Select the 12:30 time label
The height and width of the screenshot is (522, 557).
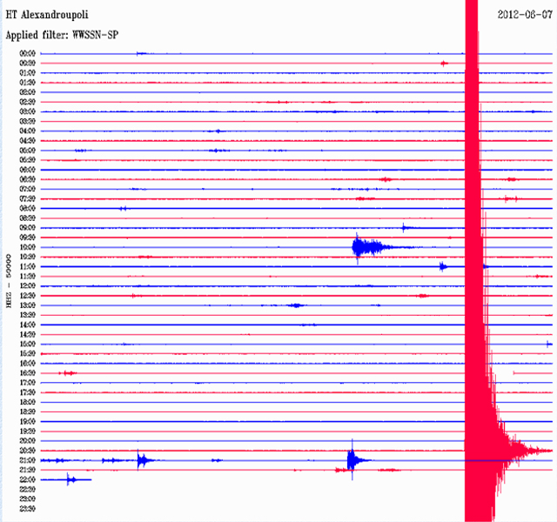click(27, 296)
